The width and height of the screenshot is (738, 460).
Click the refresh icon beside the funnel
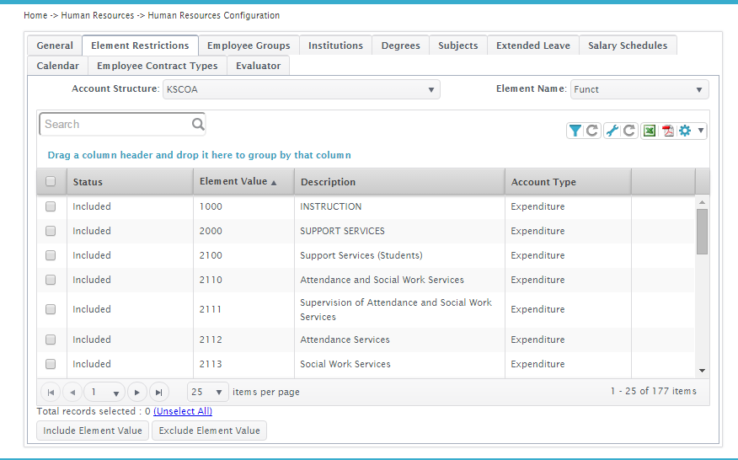click(592, 131)
